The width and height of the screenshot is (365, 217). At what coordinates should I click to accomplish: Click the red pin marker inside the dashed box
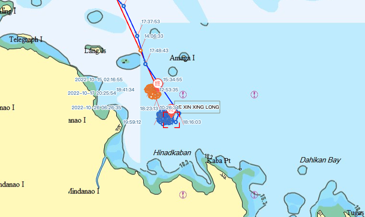[x=171, y=113]
